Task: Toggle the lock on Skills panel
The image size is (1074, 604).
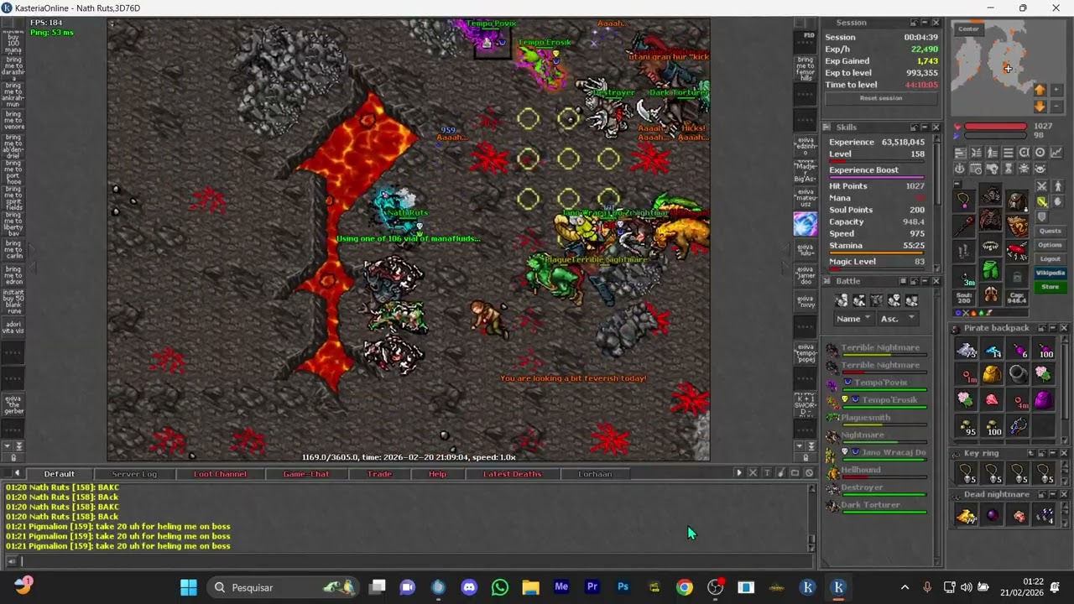Action: [914, 127]
